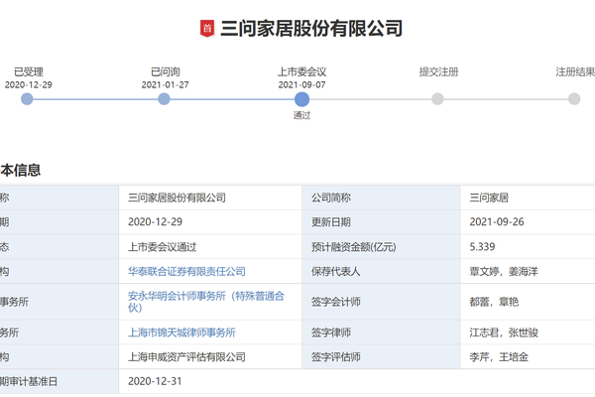Screen dimensions: 595x397
Task: Click the 2020-12-29 table cell
Action: (210, 222)
